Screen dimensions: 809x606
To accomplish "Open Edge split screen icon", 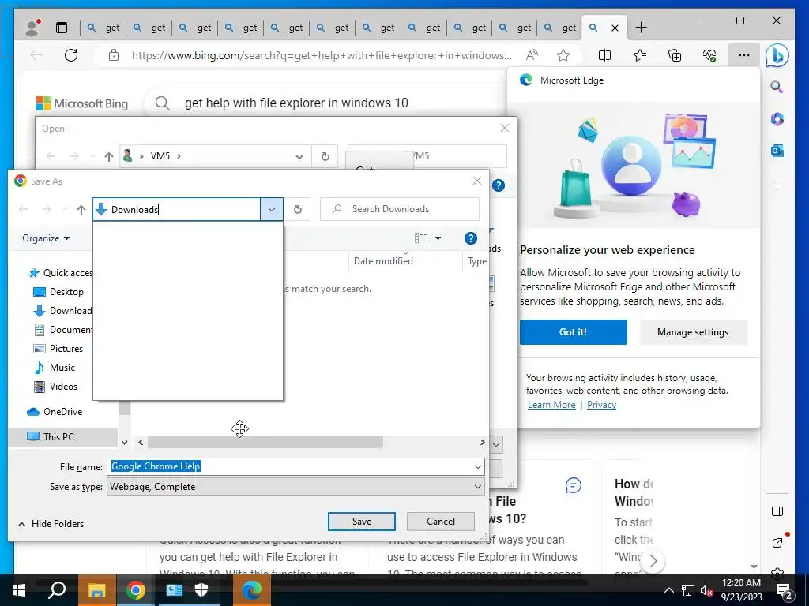I will (604, 55).
